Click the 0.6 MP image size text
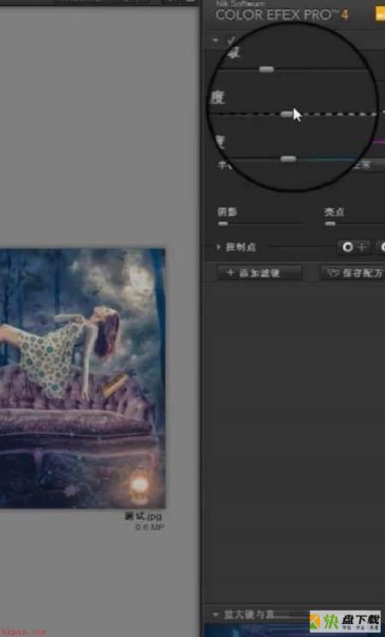This screenshot has height=637, width=385. [150, 527]
